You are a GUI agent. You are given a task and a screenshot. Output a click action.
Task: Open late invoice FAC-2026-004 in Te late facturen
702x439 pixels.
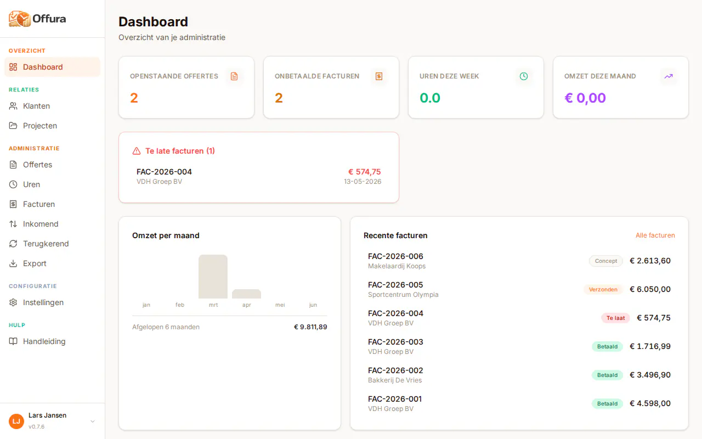pyautogui.click(x=259, y=176)
